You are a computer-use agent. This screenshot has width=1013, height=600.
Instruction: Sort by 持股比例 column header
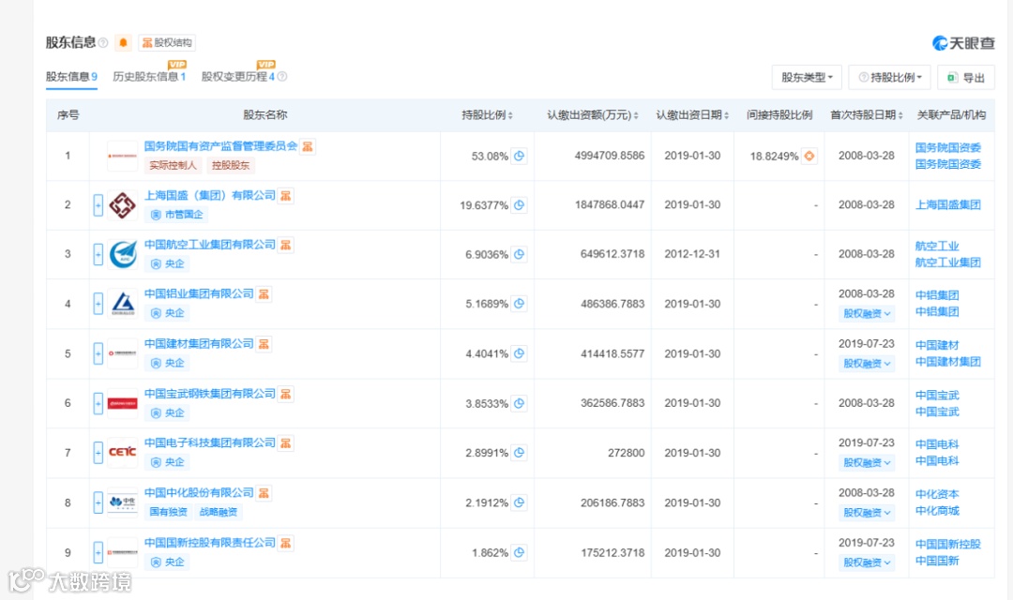[487, 115]
